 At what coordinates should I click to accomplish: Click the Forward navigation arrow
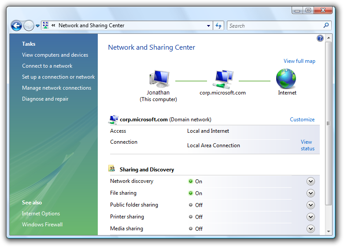pos(29,26)
